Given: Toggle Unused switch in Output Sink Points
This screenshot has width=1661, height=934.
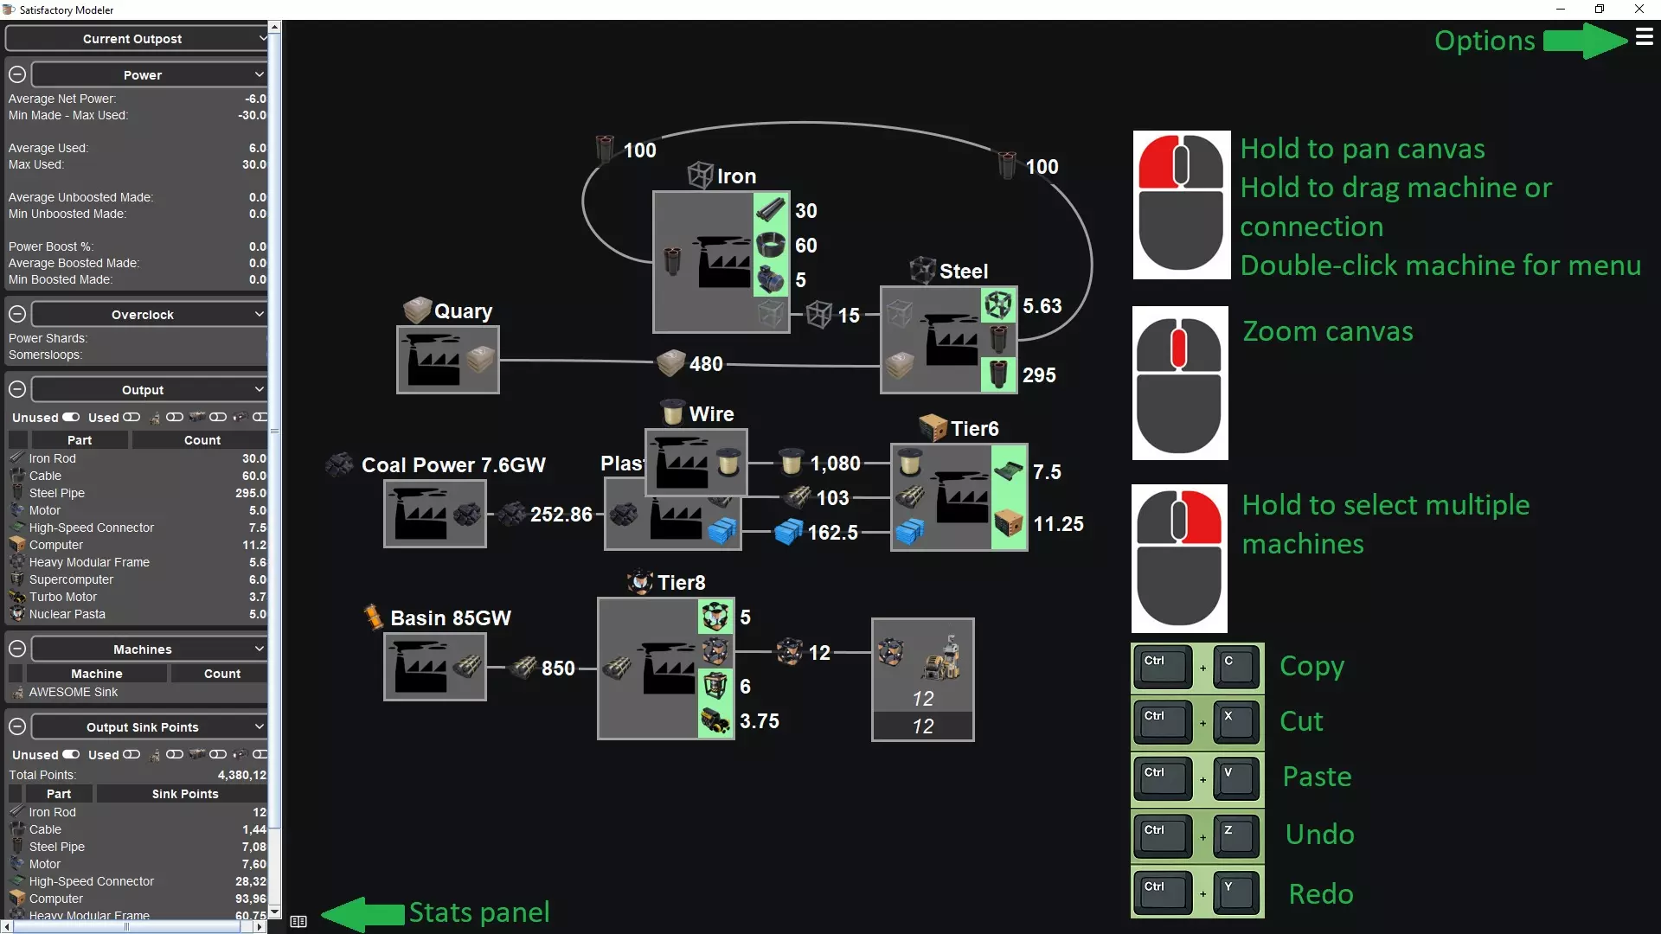Looking at the screenshot, I should (x=71, y=755).
